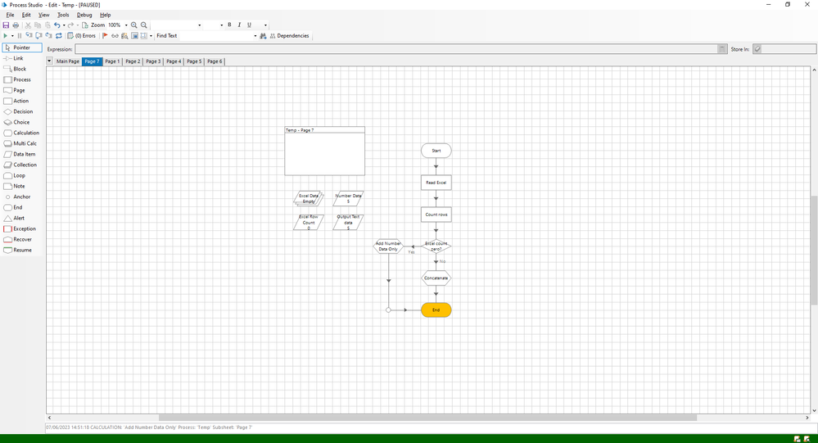818x443 pixels.
Task: Select the Decision stage tool
Action: click(x=22, y=111)
